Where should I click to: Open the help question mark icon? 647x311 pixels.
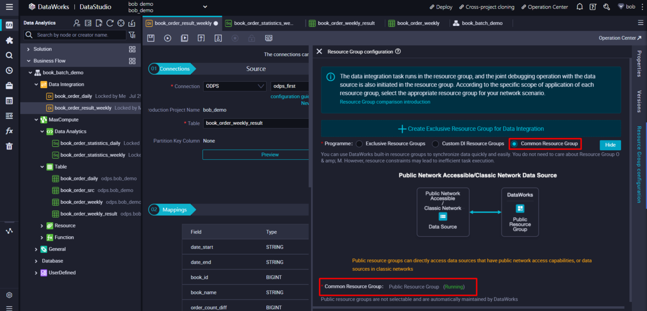pyautogui.click(x=593, y=7)
